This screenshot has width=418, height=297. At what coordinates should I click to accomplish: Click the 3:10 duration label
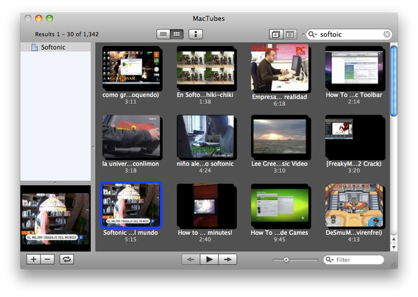pyautogui.click(x=279, y=170)
